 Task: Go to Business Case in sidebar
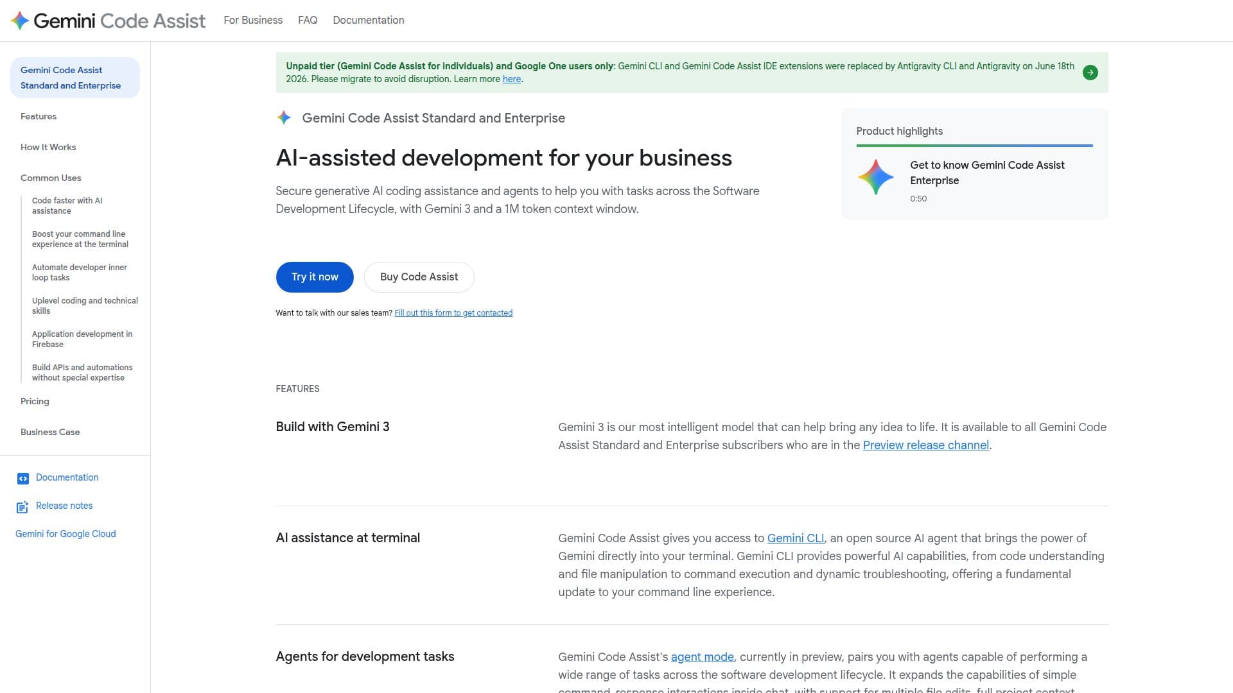click(50, 432)
